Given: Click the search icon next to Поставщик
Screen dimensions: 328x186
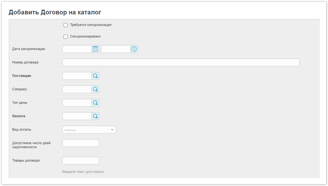Looking at the screenshot, I should tap(95, 76).
